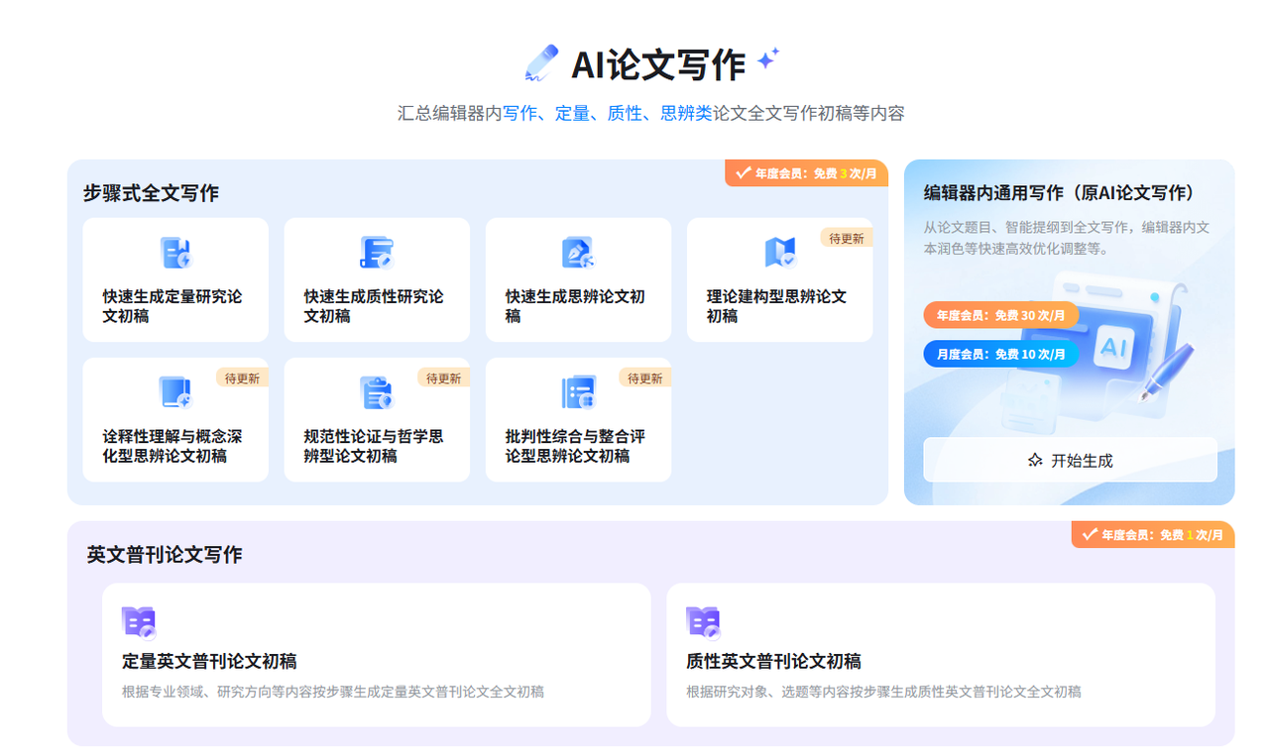Image resolution: width=1269 pixels, height=756 pixels.
Task: Open 快速生成定量研究论文初稿 title text
Action: click(x=173, y=306)
